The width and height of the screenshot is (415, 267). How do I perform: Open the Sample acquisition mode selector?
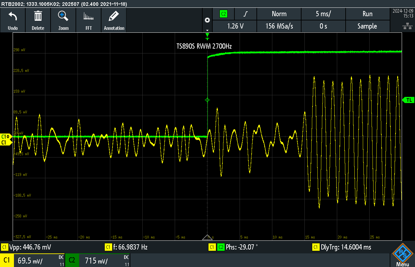tap(367, 26)
